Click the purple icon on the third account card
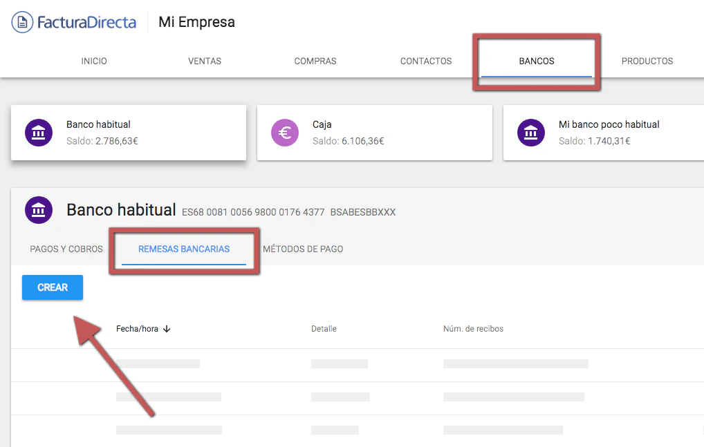The height and width of the screenshot is (447, 704). coord(530,132)
